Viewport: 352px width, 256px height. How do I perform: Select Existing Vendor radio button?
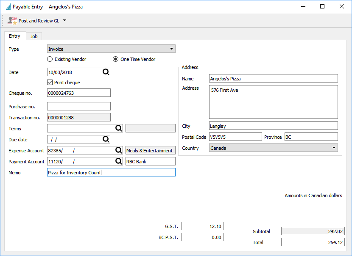point(50,59)
